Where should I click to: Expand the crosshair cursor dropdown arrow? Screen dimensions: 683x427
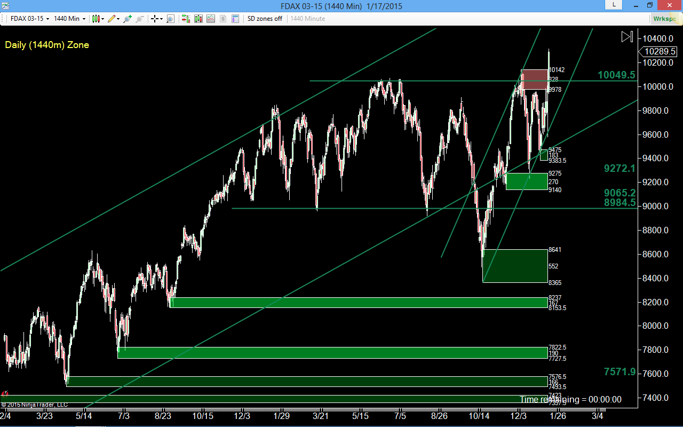[161, 19]
